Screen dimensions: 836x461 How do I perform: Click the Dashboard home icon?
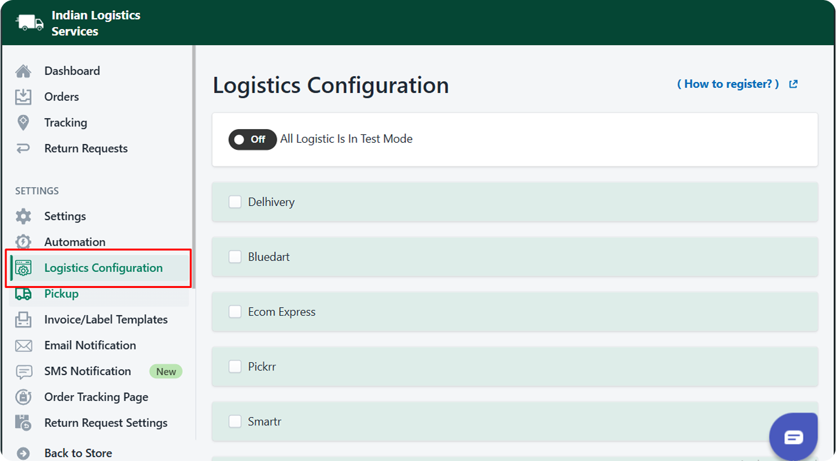click(x=23, y=71)
